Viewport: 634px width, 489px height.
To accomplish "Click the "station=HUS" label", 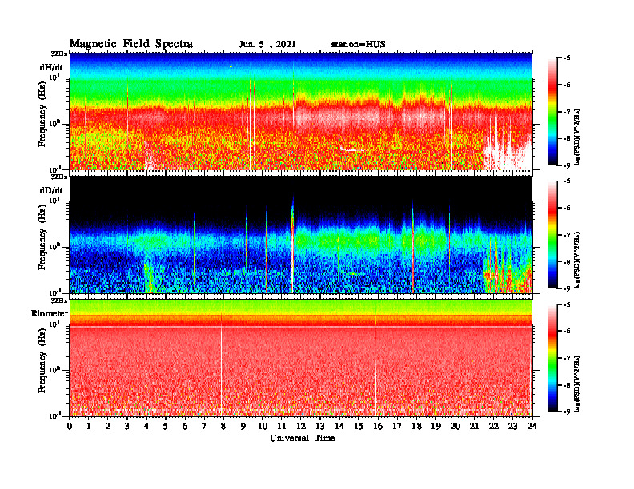I will coord(359,45).
